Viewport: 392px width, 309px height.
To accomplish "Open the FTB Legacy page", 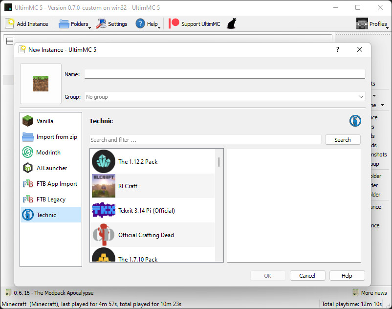I will click(x=51, y=199).
